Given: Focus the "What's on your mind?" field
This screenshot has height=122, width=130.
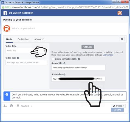Looking at the screenshot, I should coord(23,28).
